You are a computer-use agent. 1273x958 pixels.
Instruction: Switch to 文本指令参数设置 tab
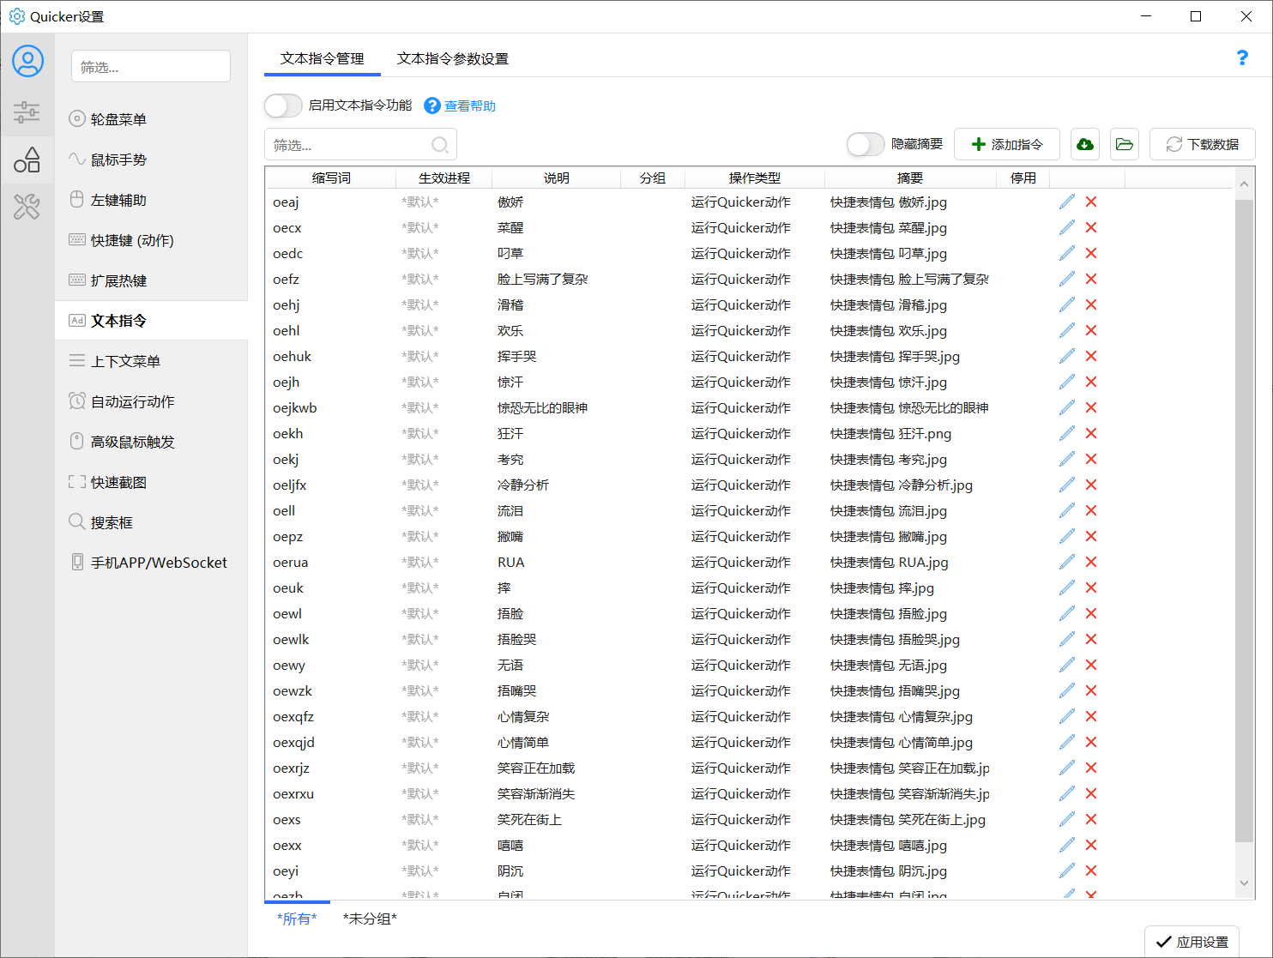(453, 58)
